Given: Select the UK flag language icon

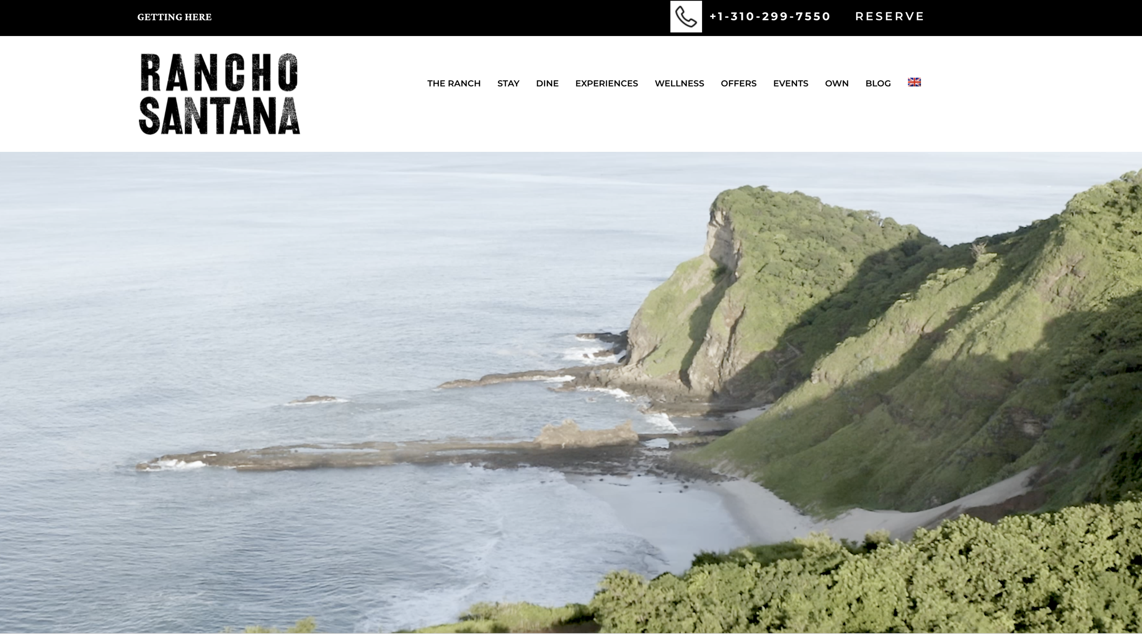Looking at the screenshot, I should (914, 82).
